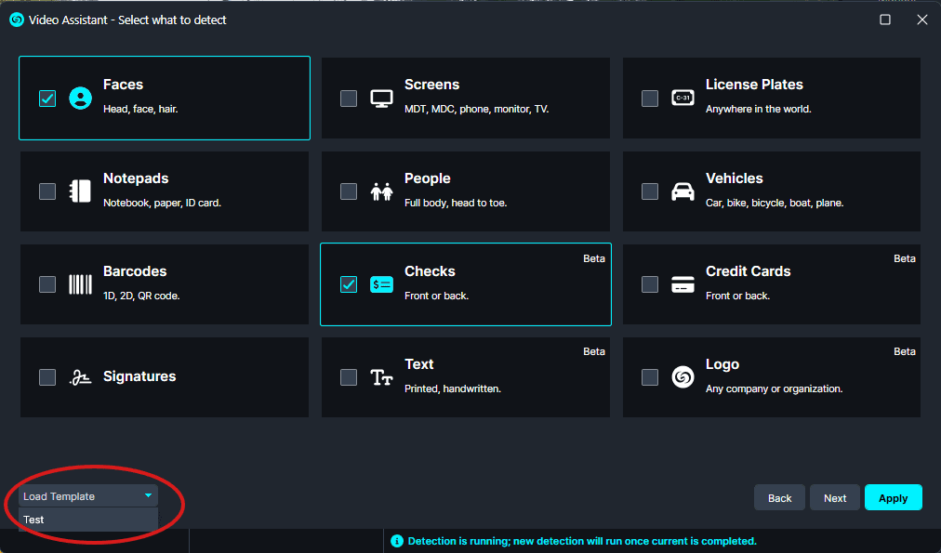The height and width of the screenshot is (553, 941).
Task: Tick the Logo detection checkbox
Action: (650, 377)
